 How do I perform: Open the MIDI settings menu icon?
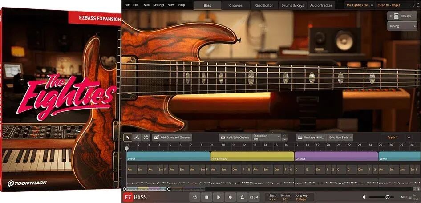point(410,197)
